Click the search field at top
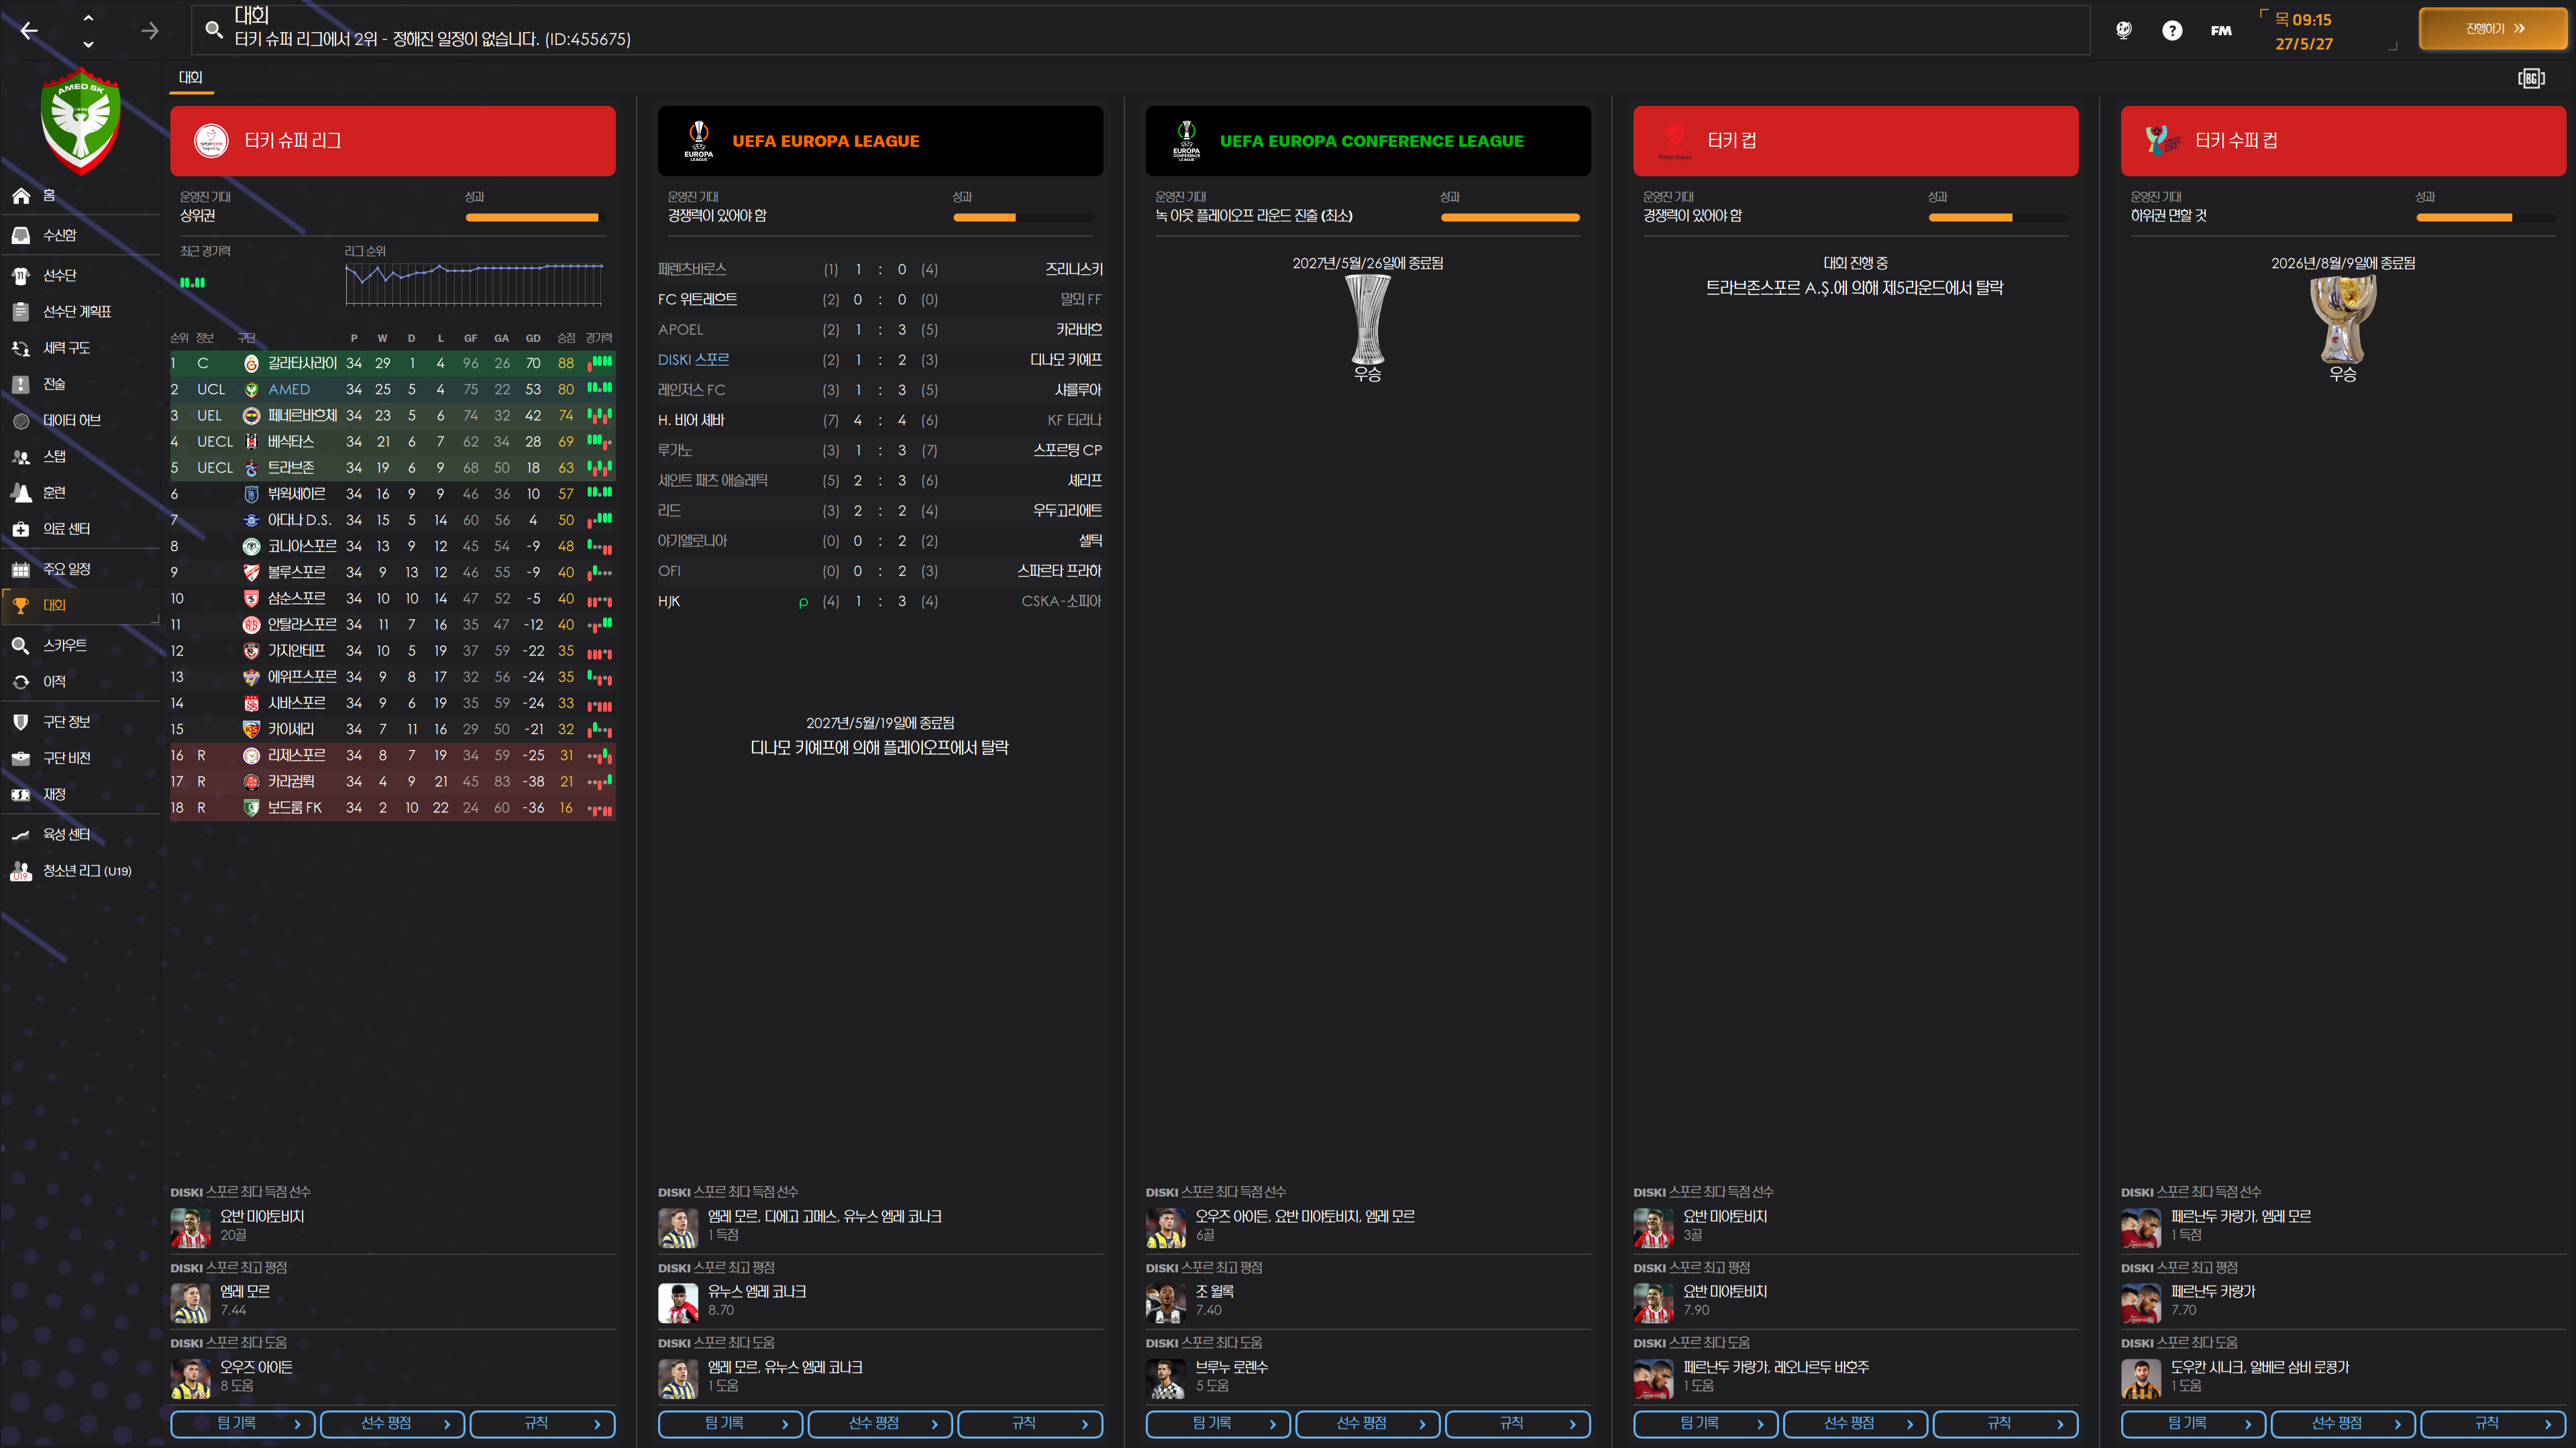2576x1448 pixels. 1140,30
